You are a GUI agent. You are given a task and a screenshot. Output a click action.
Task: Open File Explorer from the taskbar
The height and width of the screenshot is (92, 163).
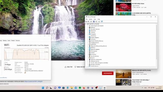72,88
